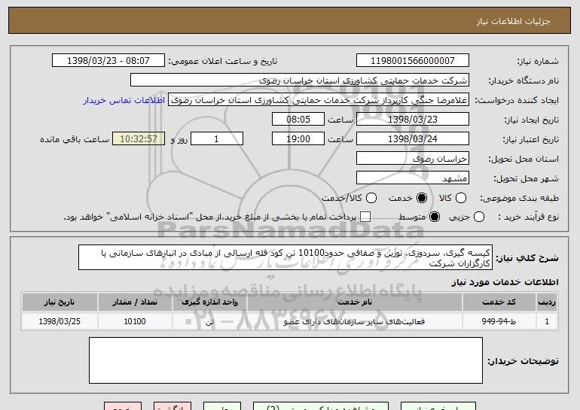Viewport: 580px width, 410px height.
Task: Click the remaining days field showing 1
Action: point(217,138)
